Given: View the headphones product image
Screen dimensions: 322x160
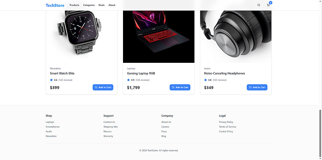Looking at the screenshot, I should pyautogui.click(x=236, y=37).
